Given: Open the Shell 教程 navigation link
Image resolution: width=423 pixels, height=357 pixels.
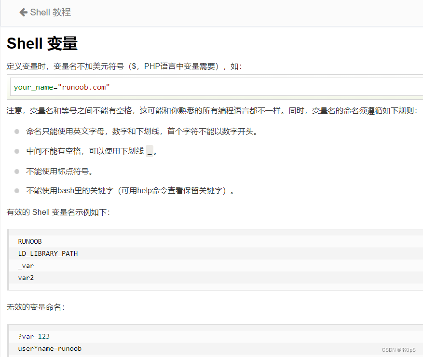Looking at the screenshot, I should pos(51,13).
